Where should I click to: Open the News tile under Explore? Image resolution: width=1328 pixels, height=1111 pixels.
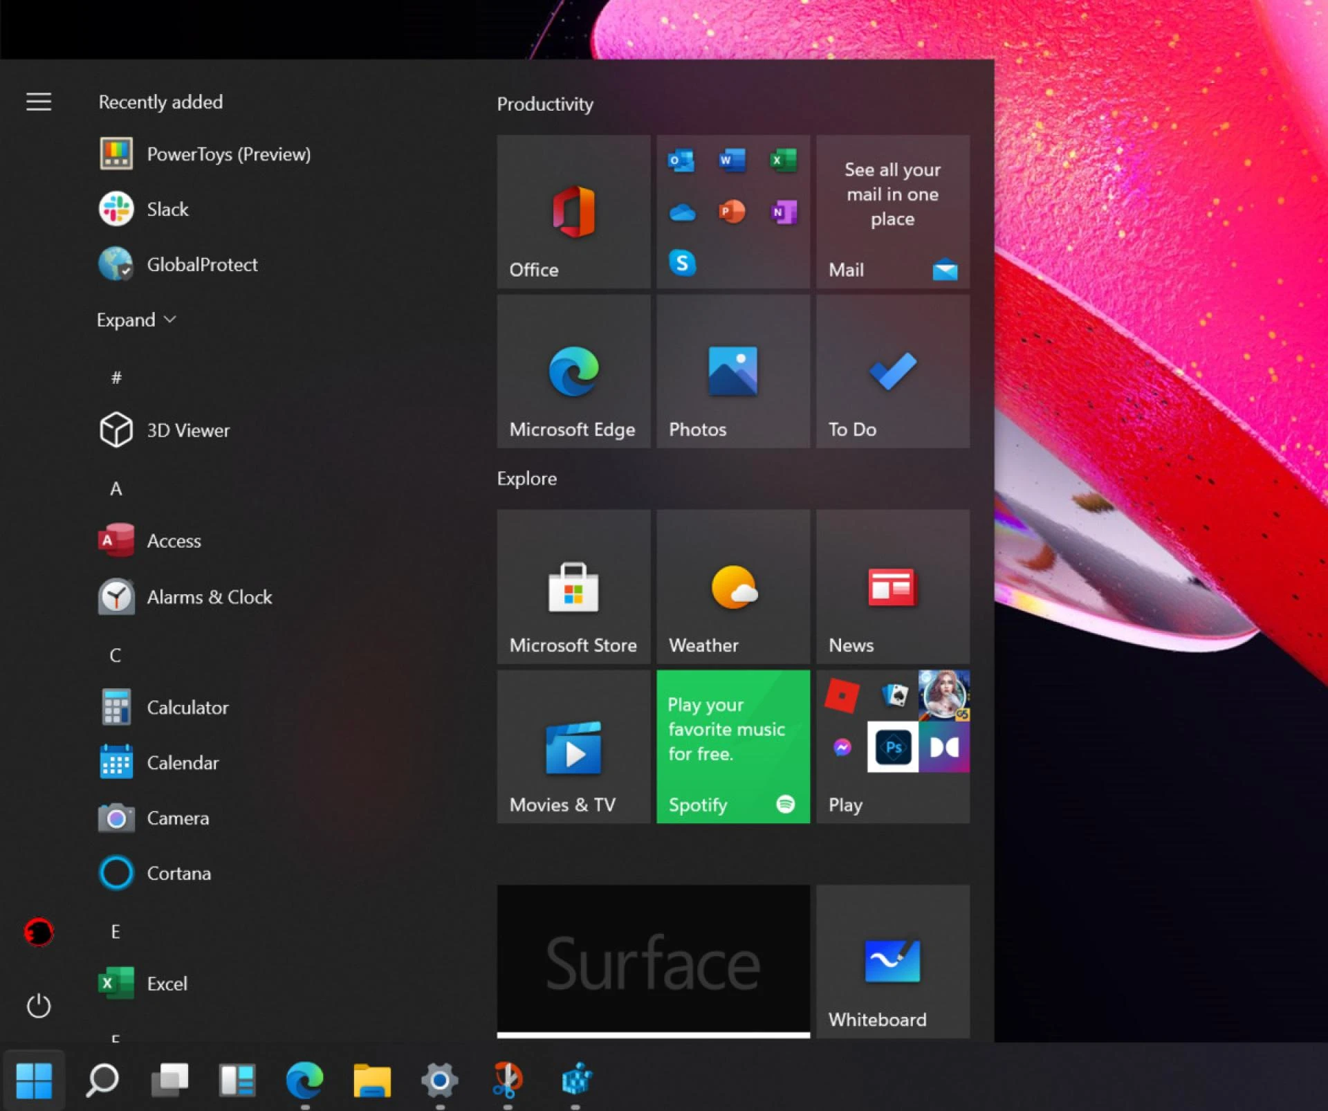(892, 587)
